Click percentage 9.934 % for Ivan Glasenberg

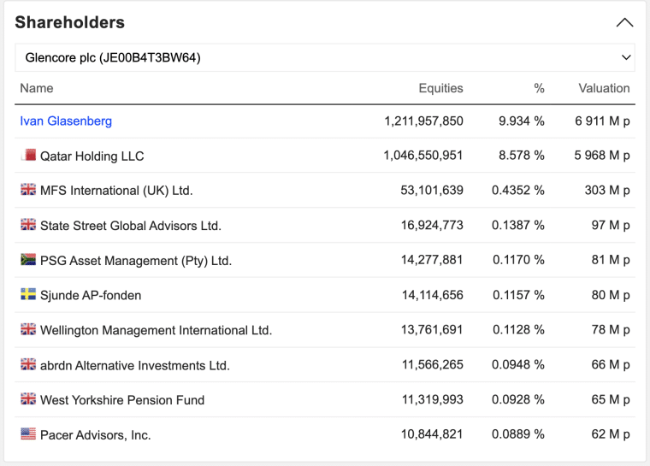click(x=522, y=121)
